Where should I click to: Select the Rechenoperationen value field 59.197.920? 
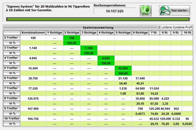(115, 11)
